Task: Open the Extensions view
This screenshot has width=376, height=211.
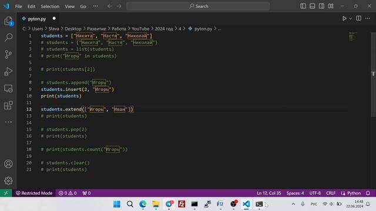Action: coord(8,105)
